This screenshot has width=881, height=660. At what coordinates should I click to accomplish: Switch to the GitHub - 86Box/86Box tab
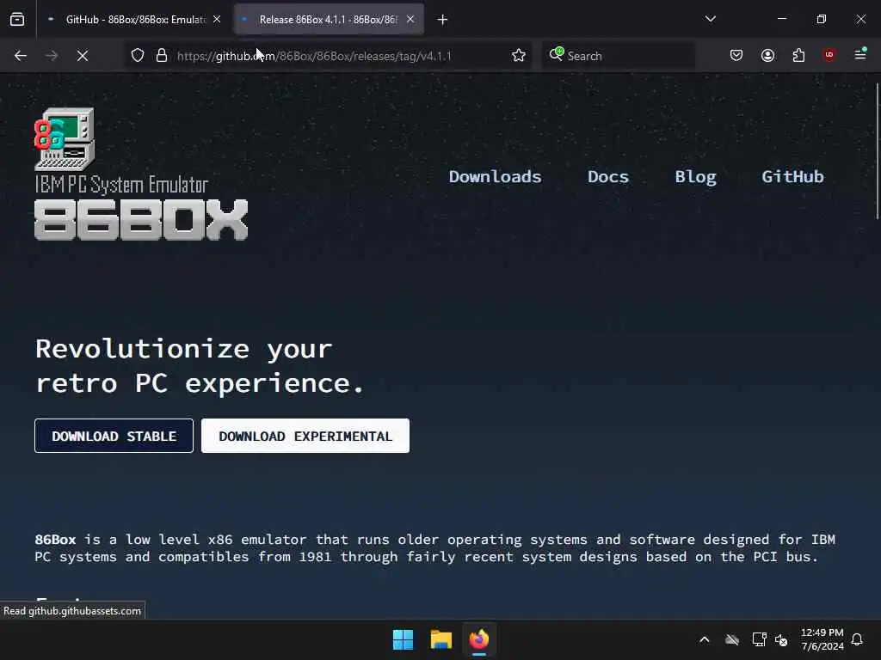tap(135, 20)
